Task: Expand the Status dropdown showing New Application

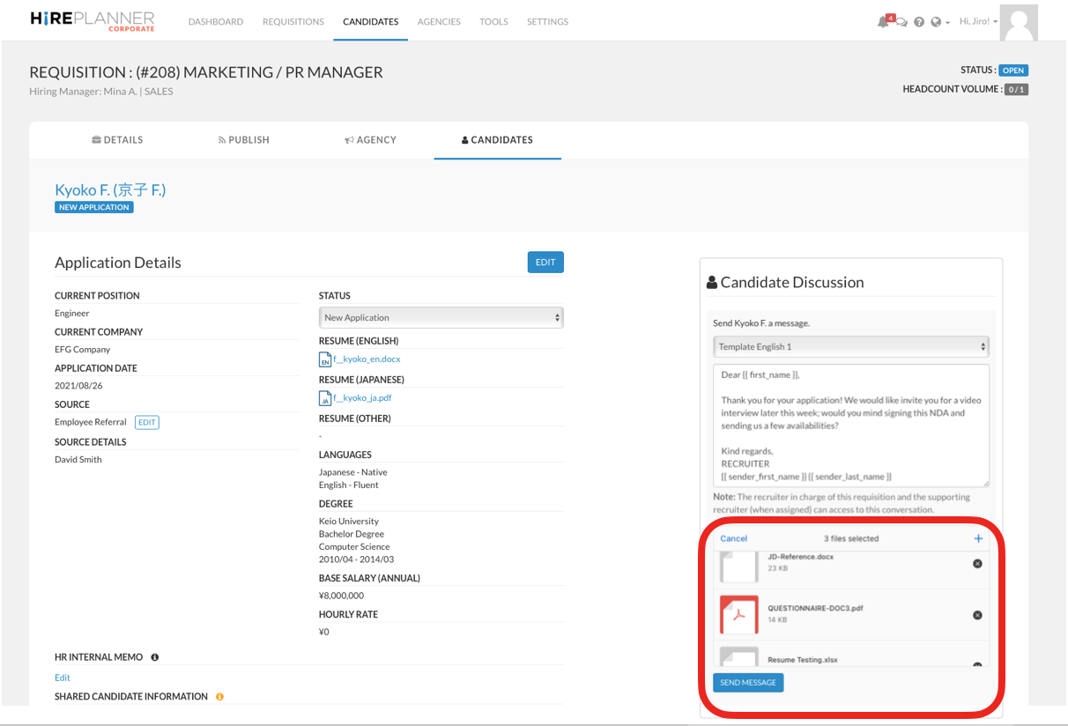Action: [x=441, y=318]
